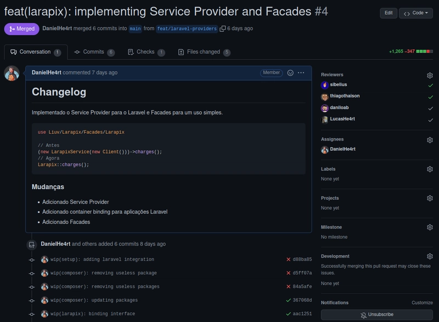
Task: Open commit 'wip(larapix): binding interface'
Action: pos(93,314)
